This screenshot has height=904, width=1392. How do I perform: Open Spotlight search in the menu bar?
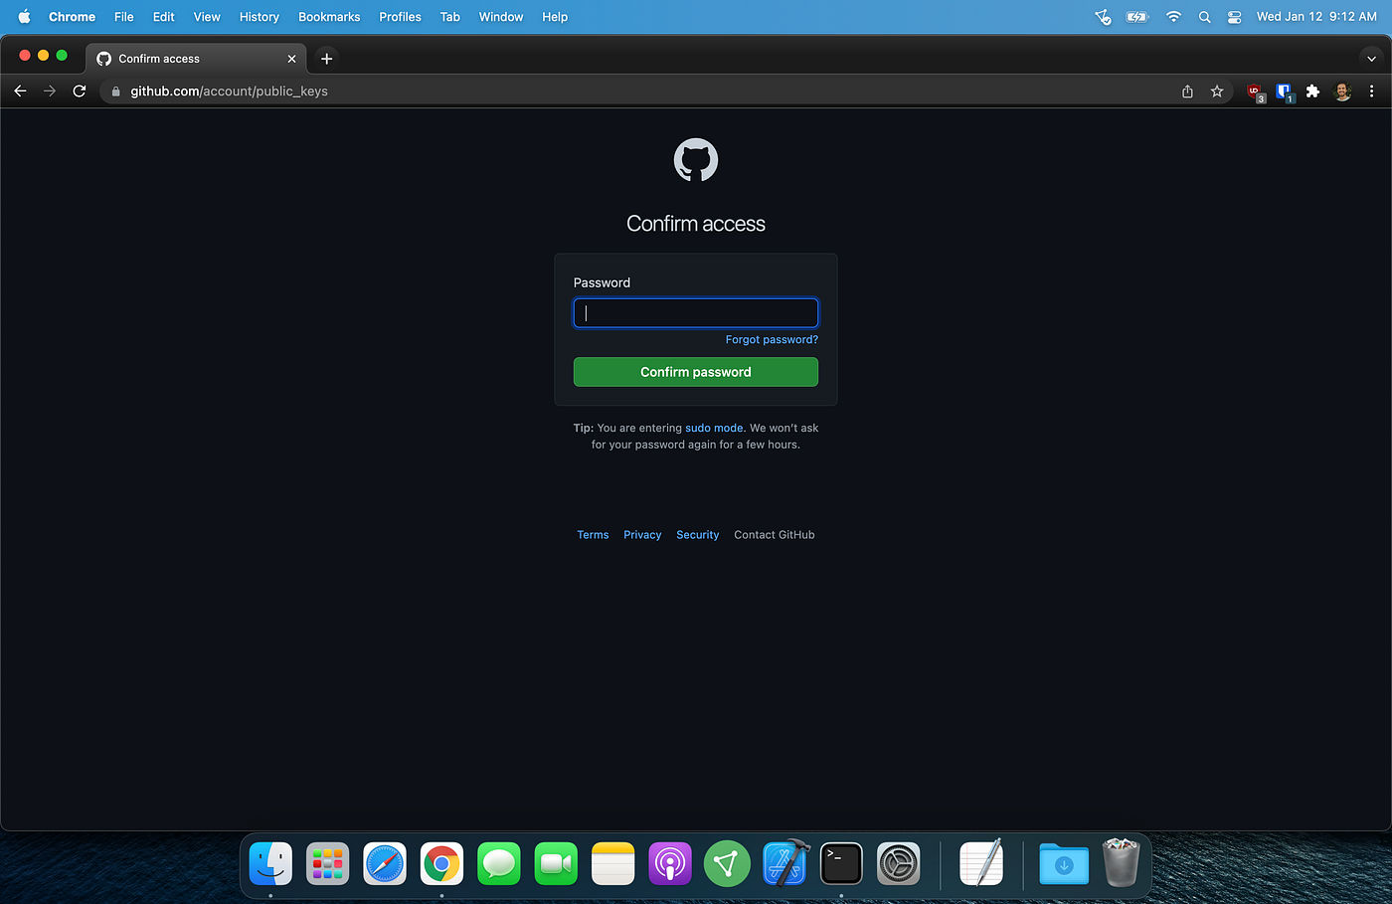pos(1204,17)
